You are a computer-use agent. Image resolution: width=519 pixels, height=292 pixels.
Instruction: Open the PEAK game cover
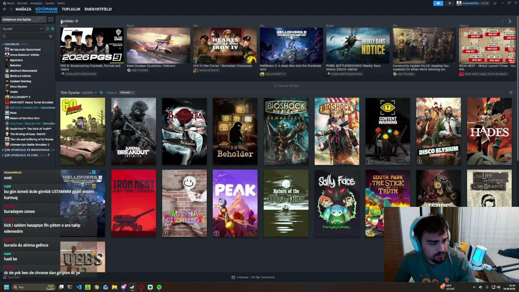235,203
